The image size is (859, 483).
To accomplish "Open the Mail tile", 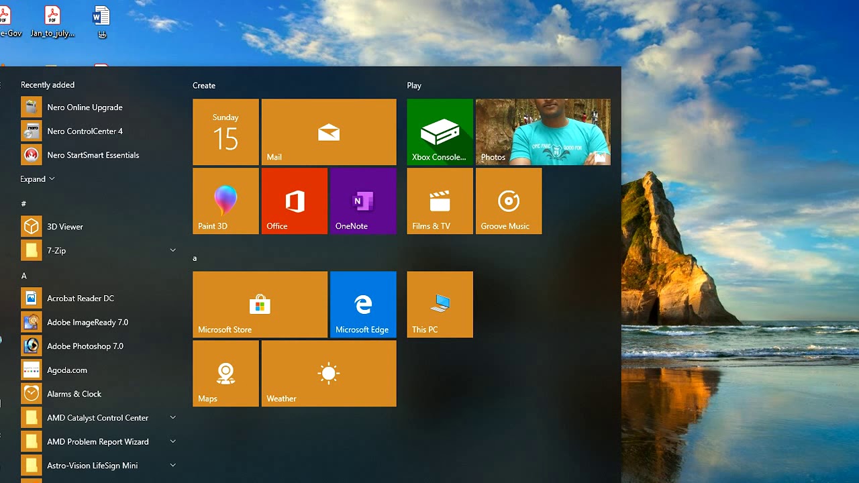I will (x=329, y=132).
